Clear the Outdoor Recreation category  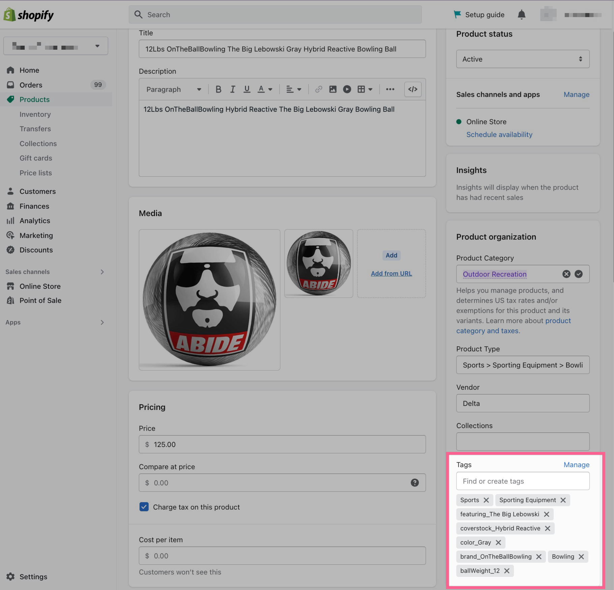click(x=566, y=274)
